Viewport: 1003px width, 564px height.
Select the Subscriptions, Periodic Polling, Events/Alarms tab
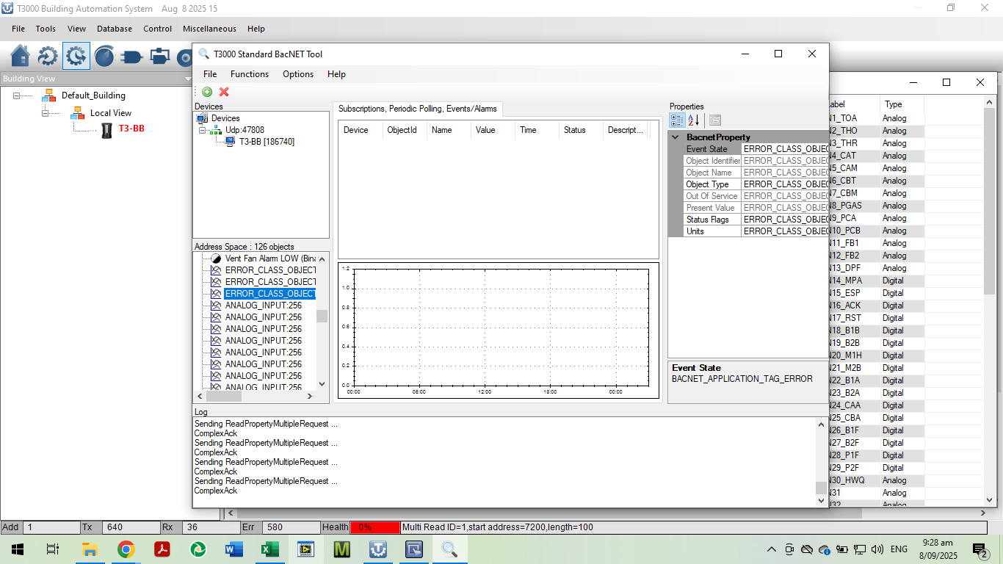(x=417, y=109)
